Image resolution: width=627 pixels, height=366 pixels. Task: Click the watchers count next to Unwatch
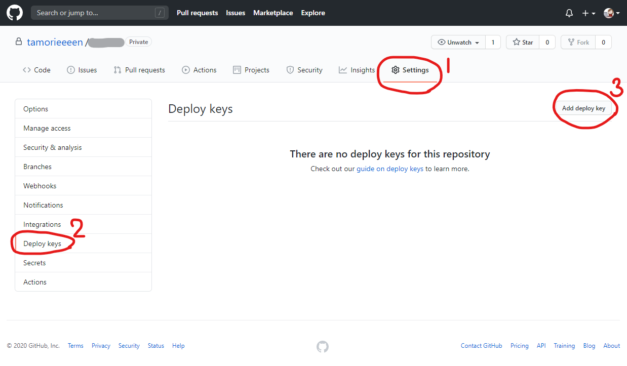(493, 43)
